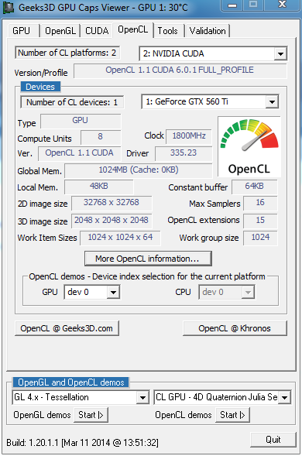
Task: Open the OpenCL @ Geeks3D.com link button
Action: point(67,328)
